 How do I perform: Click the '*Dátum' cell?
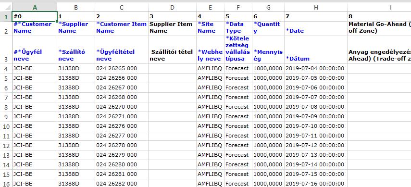[316, 50]
